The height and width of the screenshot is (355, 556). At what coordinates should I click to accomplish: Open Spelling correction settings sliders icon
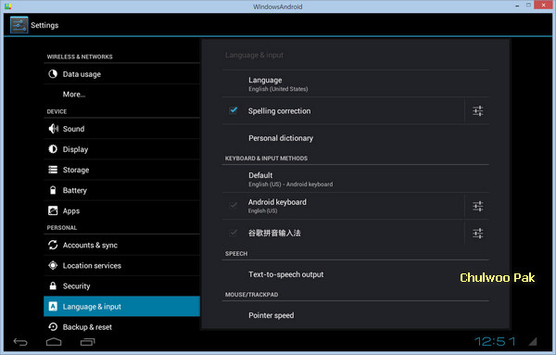click(x=477, y=111)
